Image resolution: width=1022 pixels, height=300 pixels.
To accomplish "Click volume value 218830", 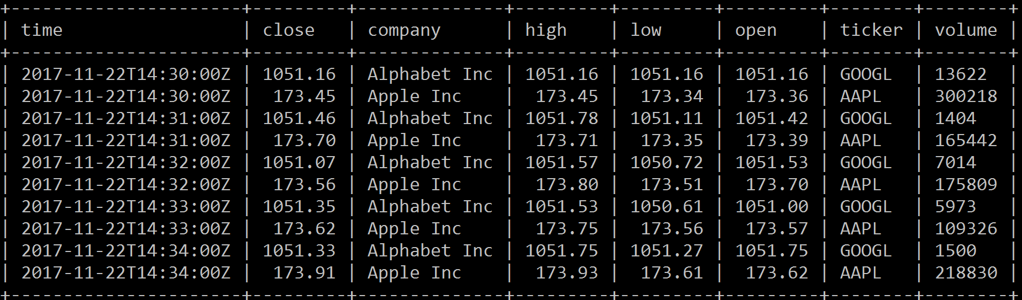I will coord(966,273).
